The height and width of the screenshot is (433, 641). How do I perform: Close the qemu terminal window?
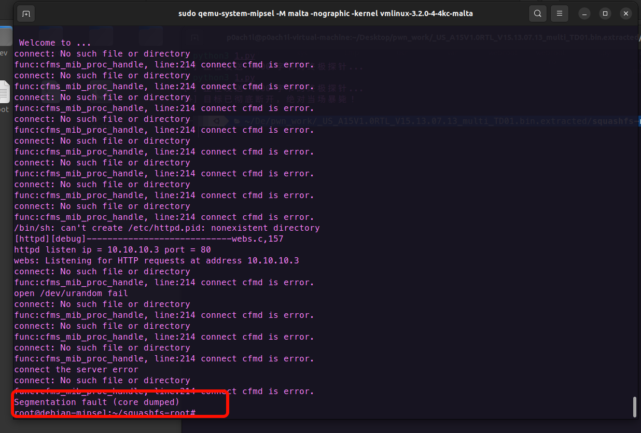pyautogui.click(x=625, y=13)
